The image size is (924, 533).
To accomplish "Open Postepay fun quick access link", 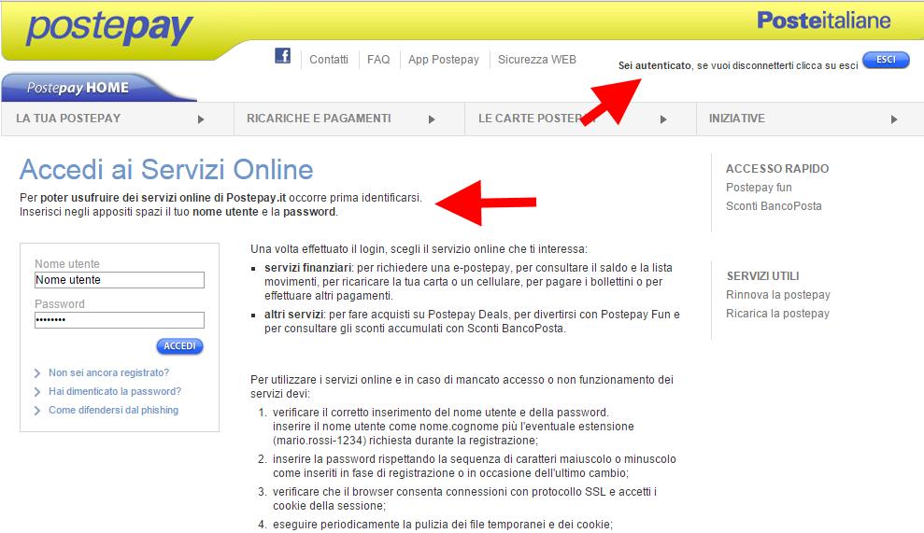I will [759, 188].
